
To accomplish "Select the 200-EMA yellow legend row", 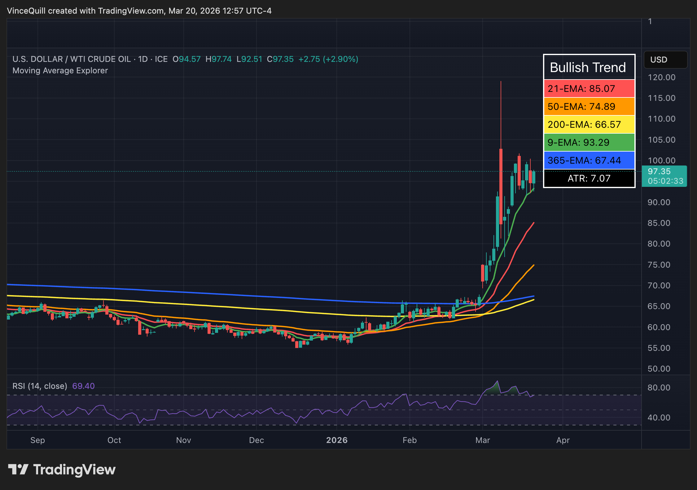I will 589,124.
